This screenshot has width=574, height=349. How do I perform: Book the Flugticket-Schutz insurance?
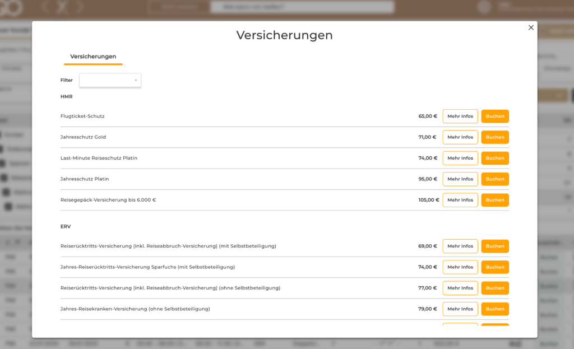point(495,116)
